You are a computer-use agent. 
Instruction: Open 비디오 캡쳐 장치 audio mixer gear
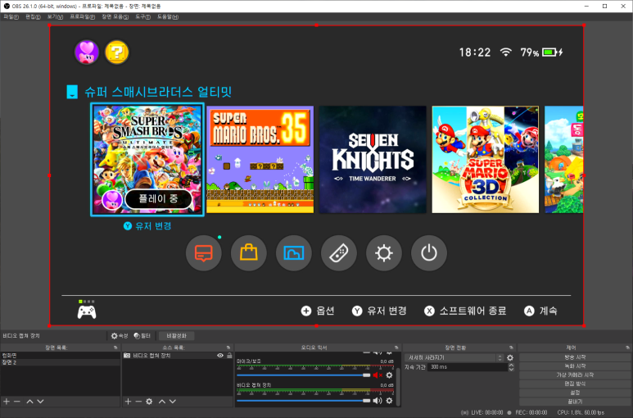click(x=389, y=401)
